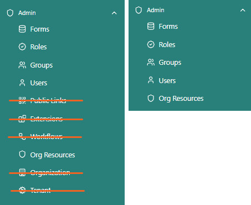This screenshot has width=251, height=205.
Task: Click the Tenant gear icon
Action: coord(22,190)
